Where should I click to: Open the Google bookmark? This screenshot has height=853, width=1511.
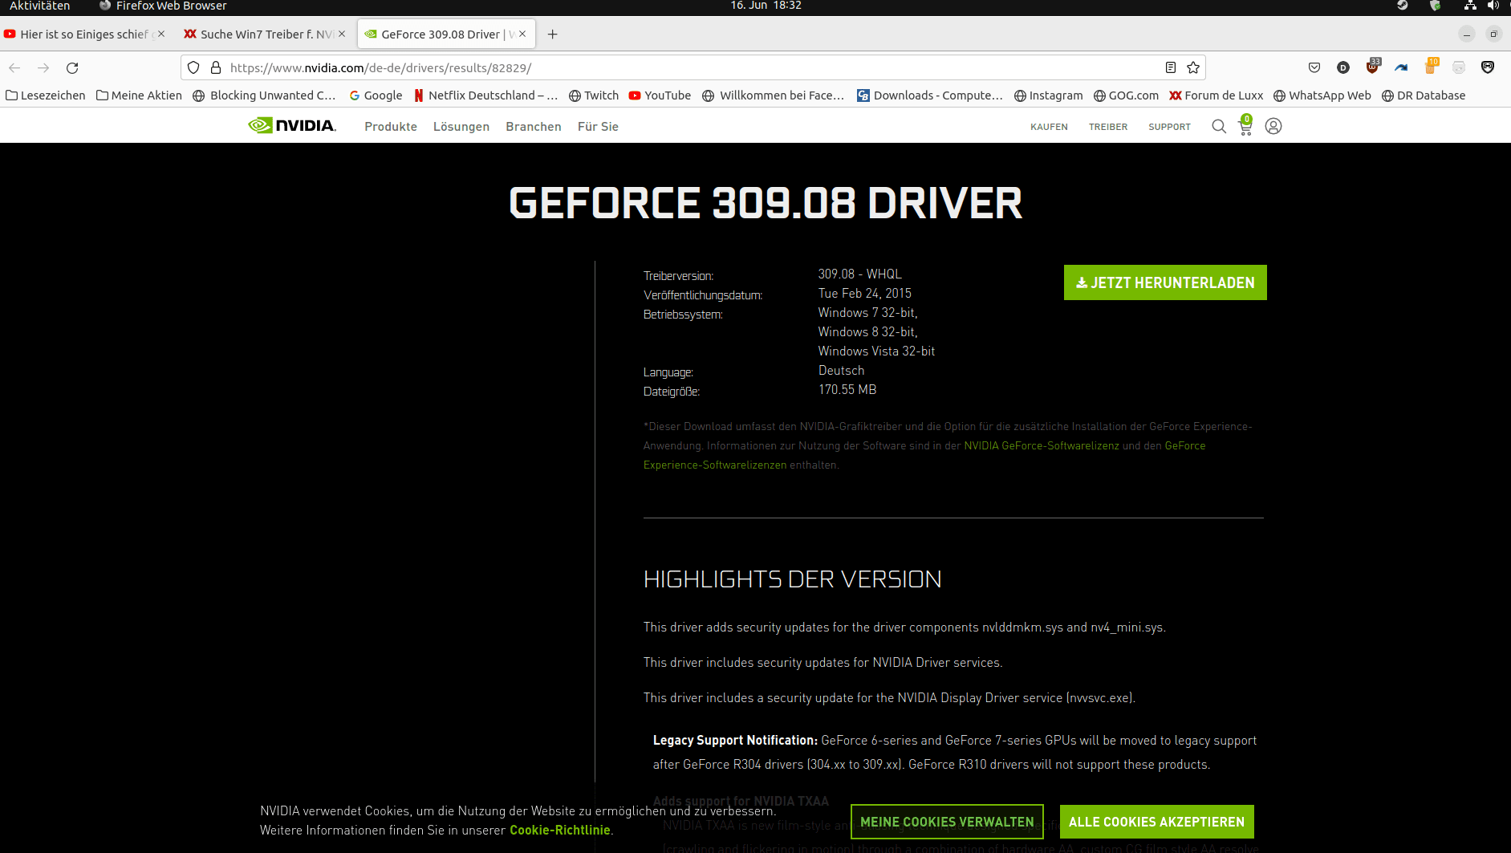point(376,95)
